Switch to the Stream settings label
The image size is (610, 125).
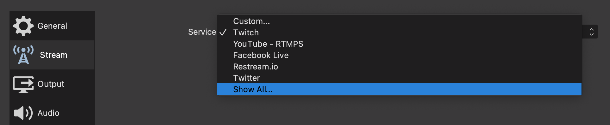[54, 55]
